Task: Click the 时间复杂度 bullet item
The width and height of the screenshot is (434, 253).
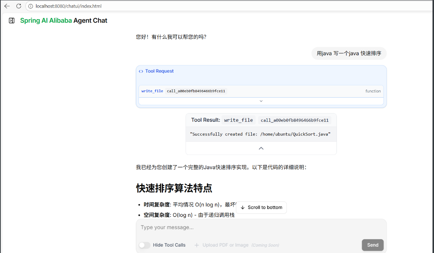Action: (x=190, y=205)
